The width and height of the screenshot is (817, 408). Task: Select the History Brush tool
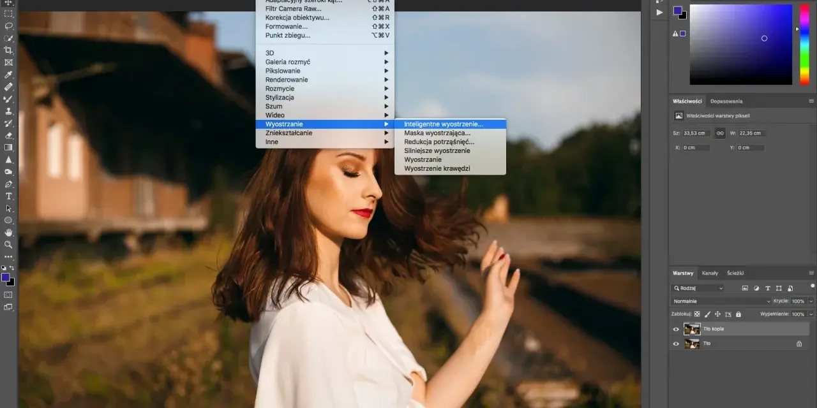click(8, 123)
